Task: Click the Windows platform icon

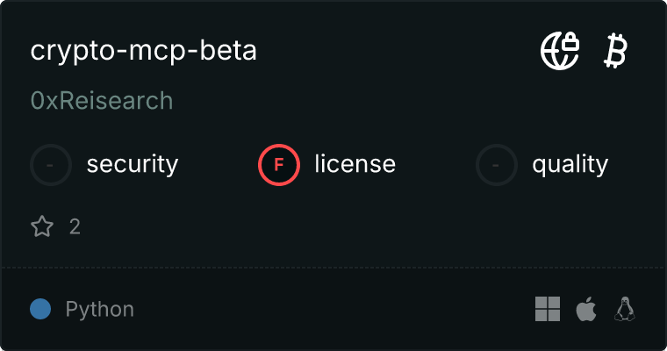Action: point(548,309)
